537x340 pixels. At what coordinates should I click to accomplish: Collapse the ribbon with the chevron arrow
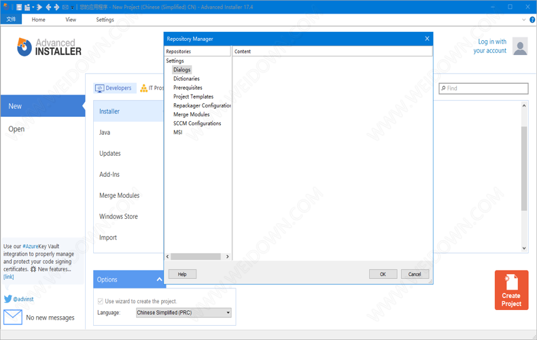523,20
